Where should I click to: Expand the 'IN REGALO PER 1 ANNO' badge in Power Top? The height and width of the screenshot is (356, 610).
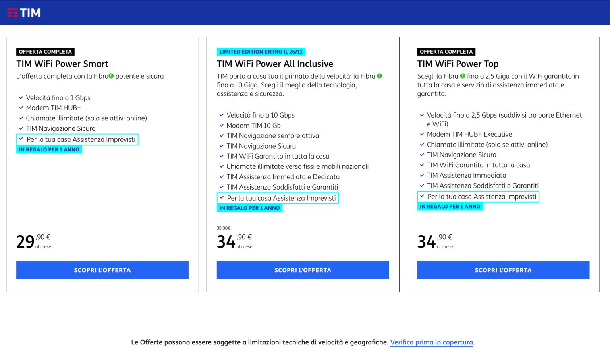[450, 206]
